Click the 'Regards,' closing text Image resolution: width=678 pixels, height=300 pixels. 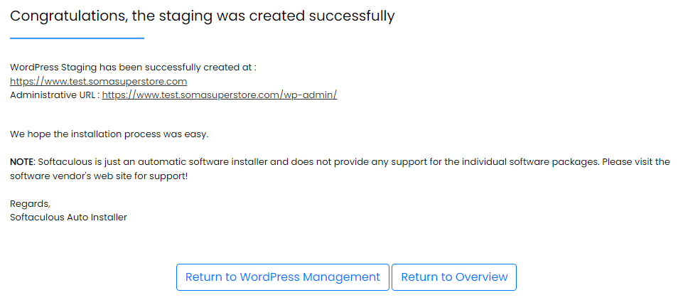(31, 203)
